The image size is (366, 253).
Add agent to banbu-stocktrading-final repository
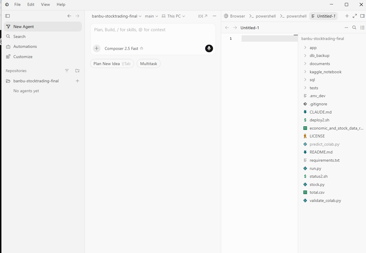tap(77, 81)
